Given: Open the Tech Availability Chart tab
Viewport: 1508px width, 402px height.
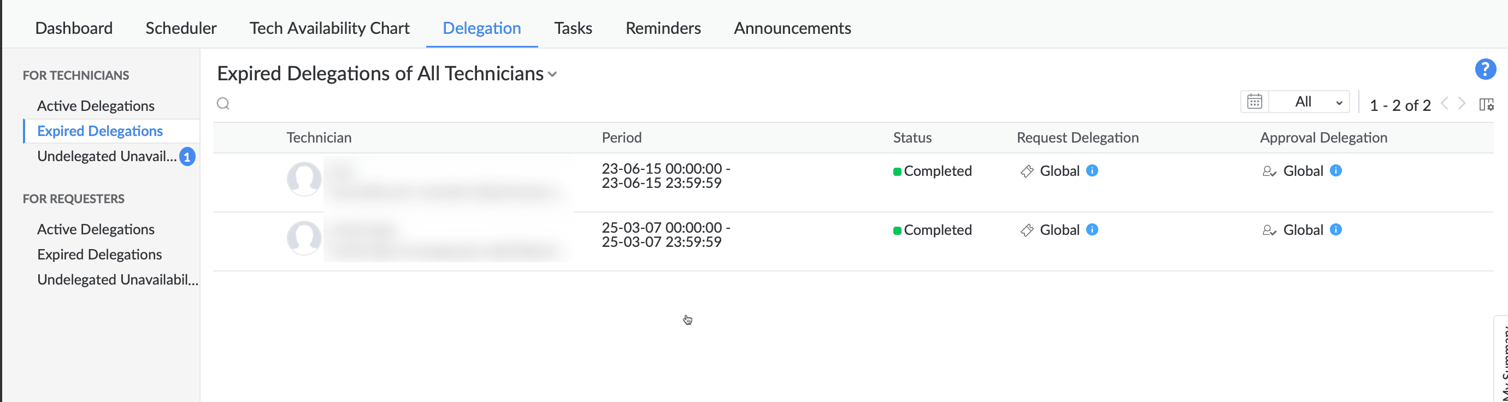Looking at the screenshot, I should tap(329, 28).
